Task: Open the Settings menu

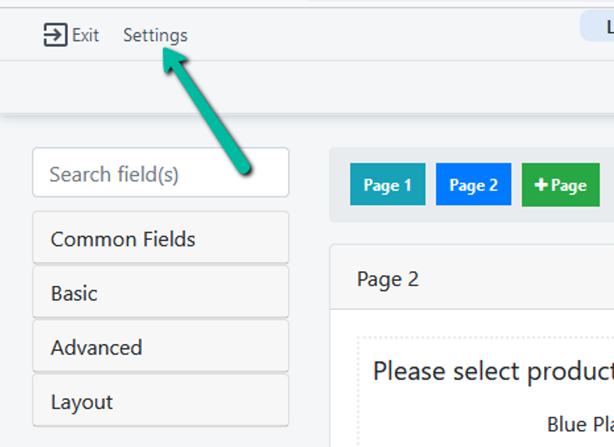Action: pyautogui.click(x=155, y=35)
